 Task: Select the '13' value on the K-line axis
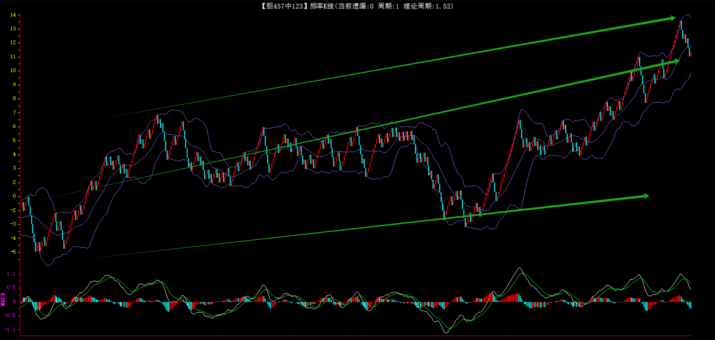(x=13, y=29)
